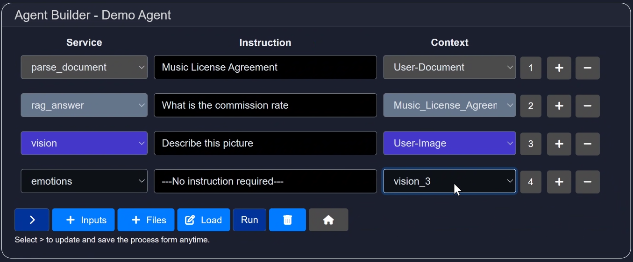
Task: Click the Run button
Action: tap(249, 220)
